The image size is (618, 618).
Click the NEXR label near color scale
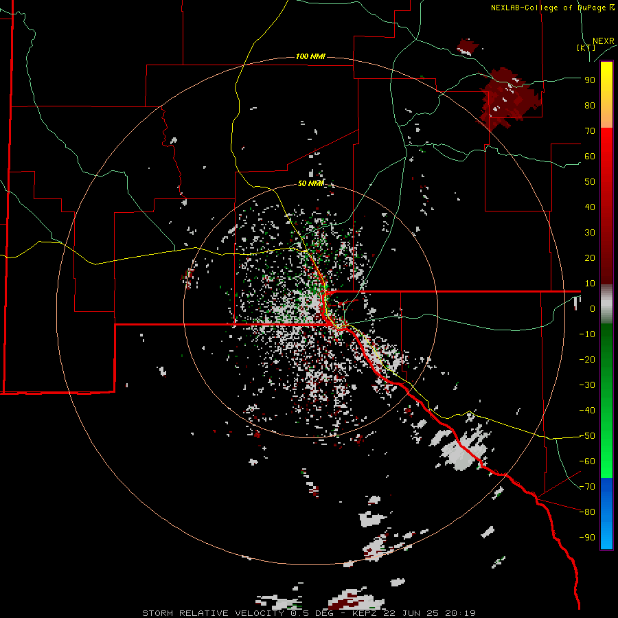pyautogui.click(x=604, y=41)
